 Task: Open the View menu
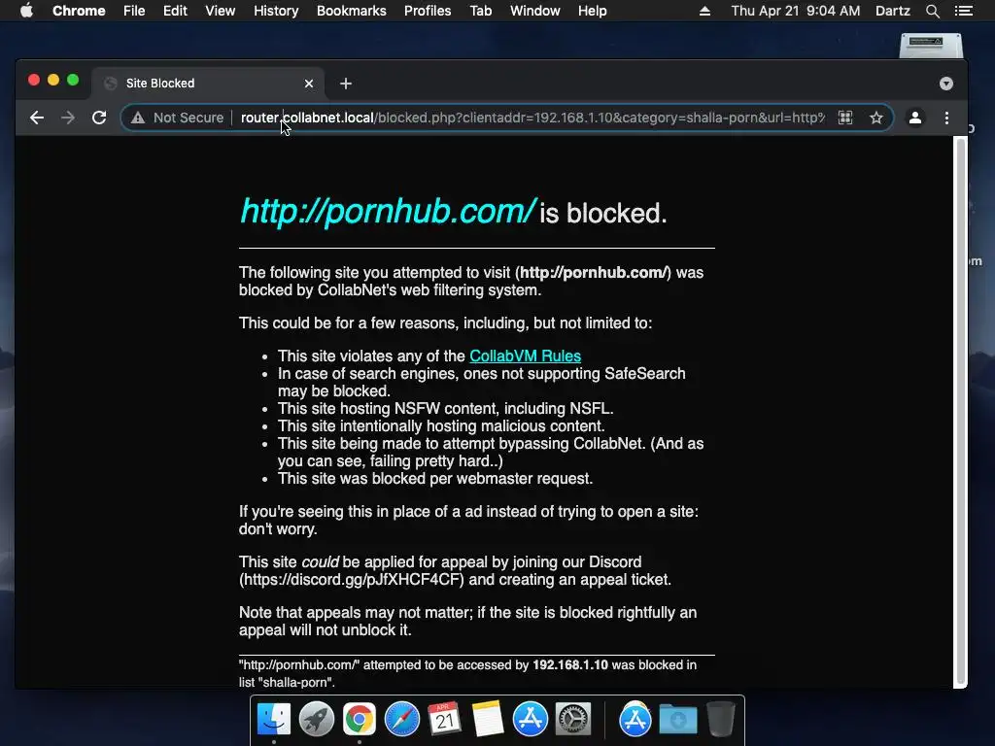click(221, 11)
